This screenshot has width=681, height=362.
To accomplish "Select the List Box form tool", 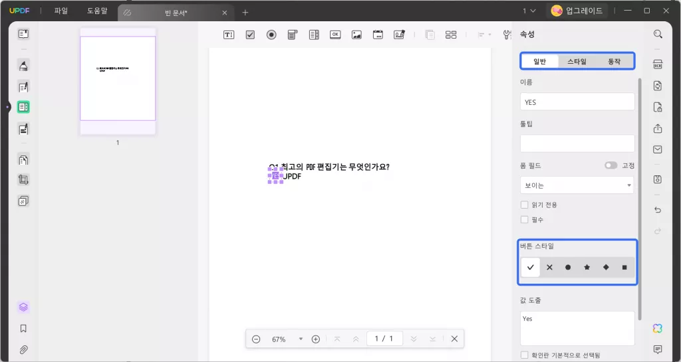I will point(314,35).
